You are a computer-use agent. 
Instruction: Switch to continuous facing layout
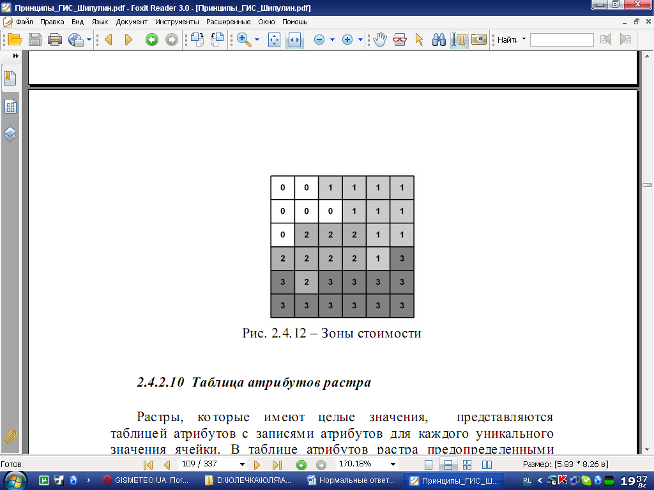[x=467, y=464]
